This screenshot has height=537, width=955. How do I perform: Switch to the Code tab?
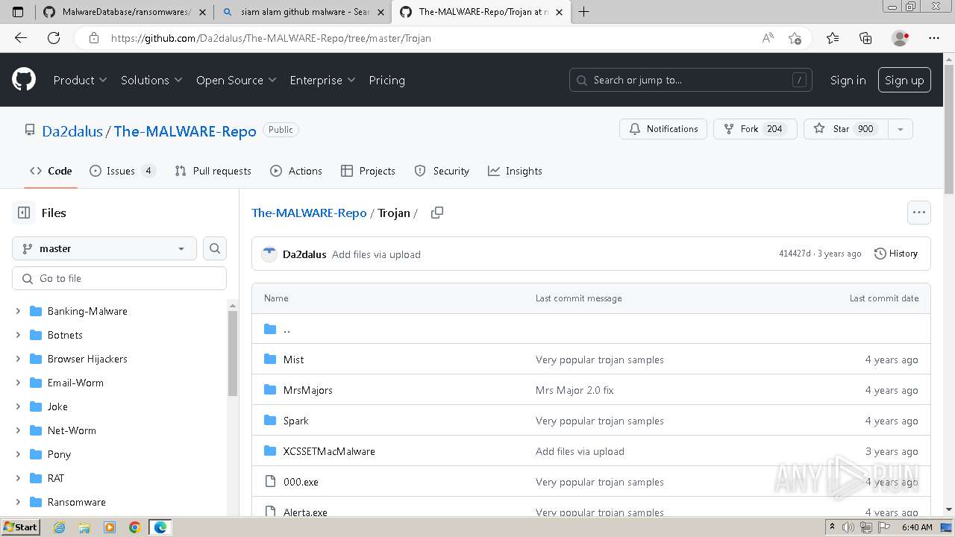coord(51,171)
